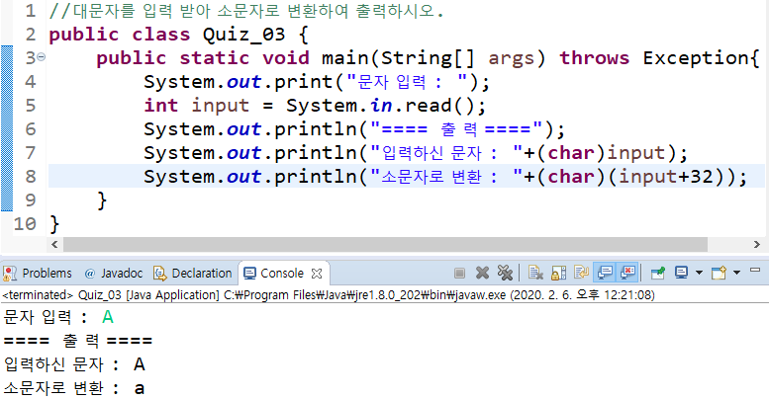Click the horizontal scrollbar right arrow
Image resolution: width=769 pixels, height=399 pixels.
click(757, 244)
